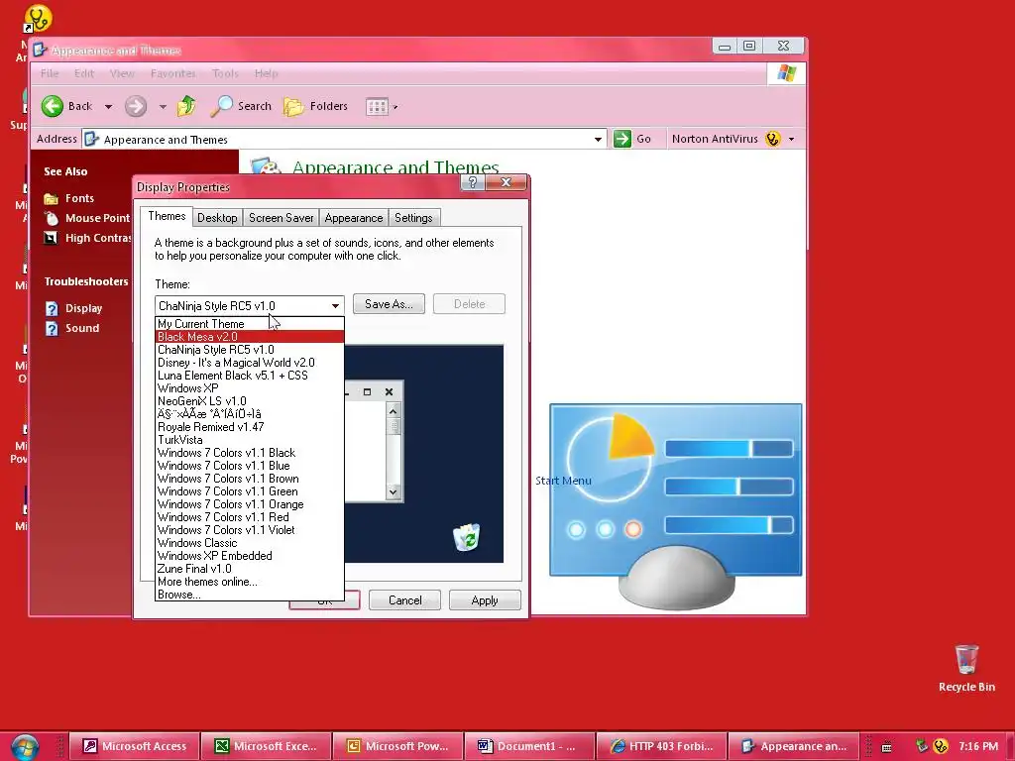Switch to the Appearance tab
This screenshot has height=761, width=1015.
354,218
